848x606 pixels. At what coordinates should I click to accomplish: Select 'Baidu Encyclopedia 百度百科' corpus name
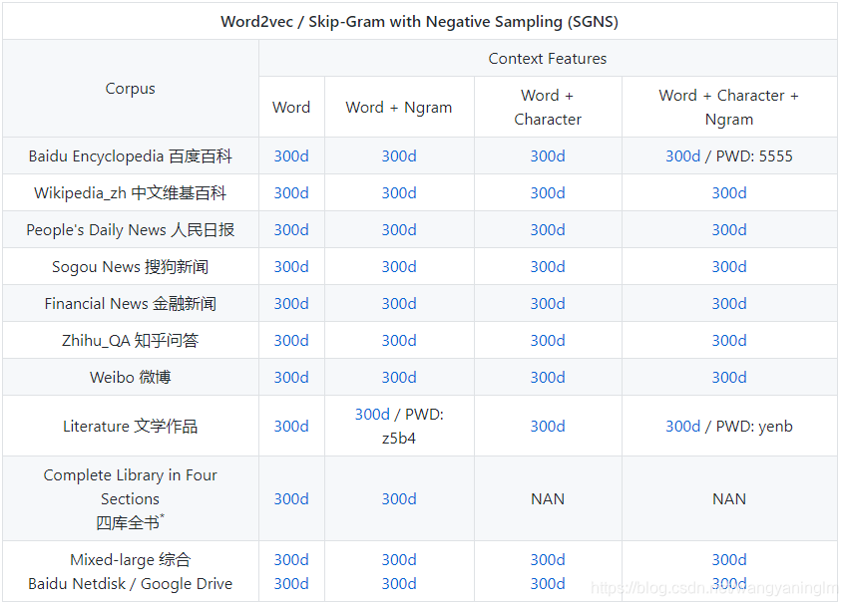130,156
